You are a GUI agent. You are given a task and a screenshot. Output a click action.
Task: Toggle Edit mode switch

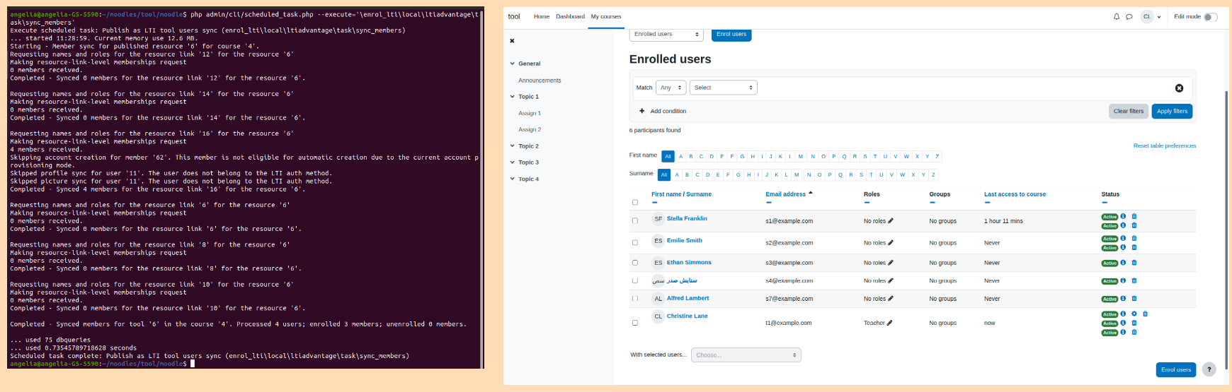click(x=1211, y=17)
